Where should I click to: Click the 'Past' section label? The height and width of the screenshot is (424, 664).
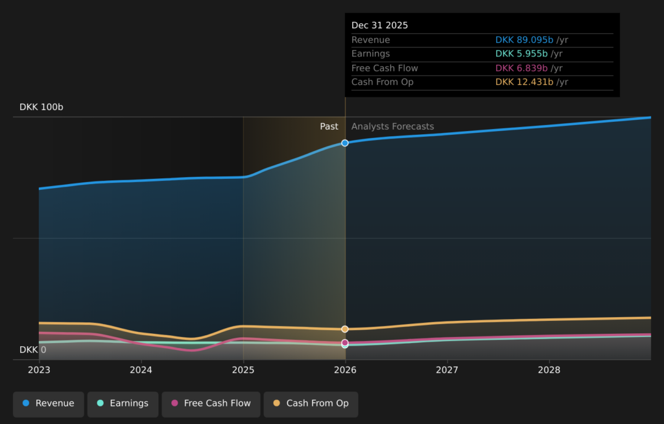(x=329, y=126)
